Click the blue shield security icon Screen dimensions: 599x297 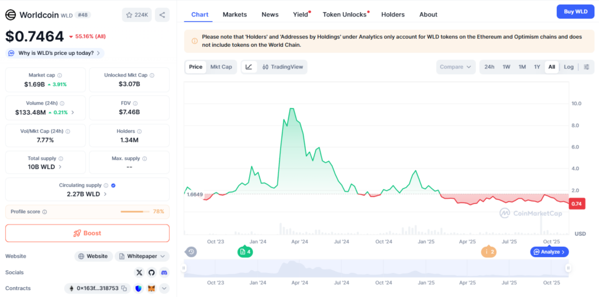(139, 288)
